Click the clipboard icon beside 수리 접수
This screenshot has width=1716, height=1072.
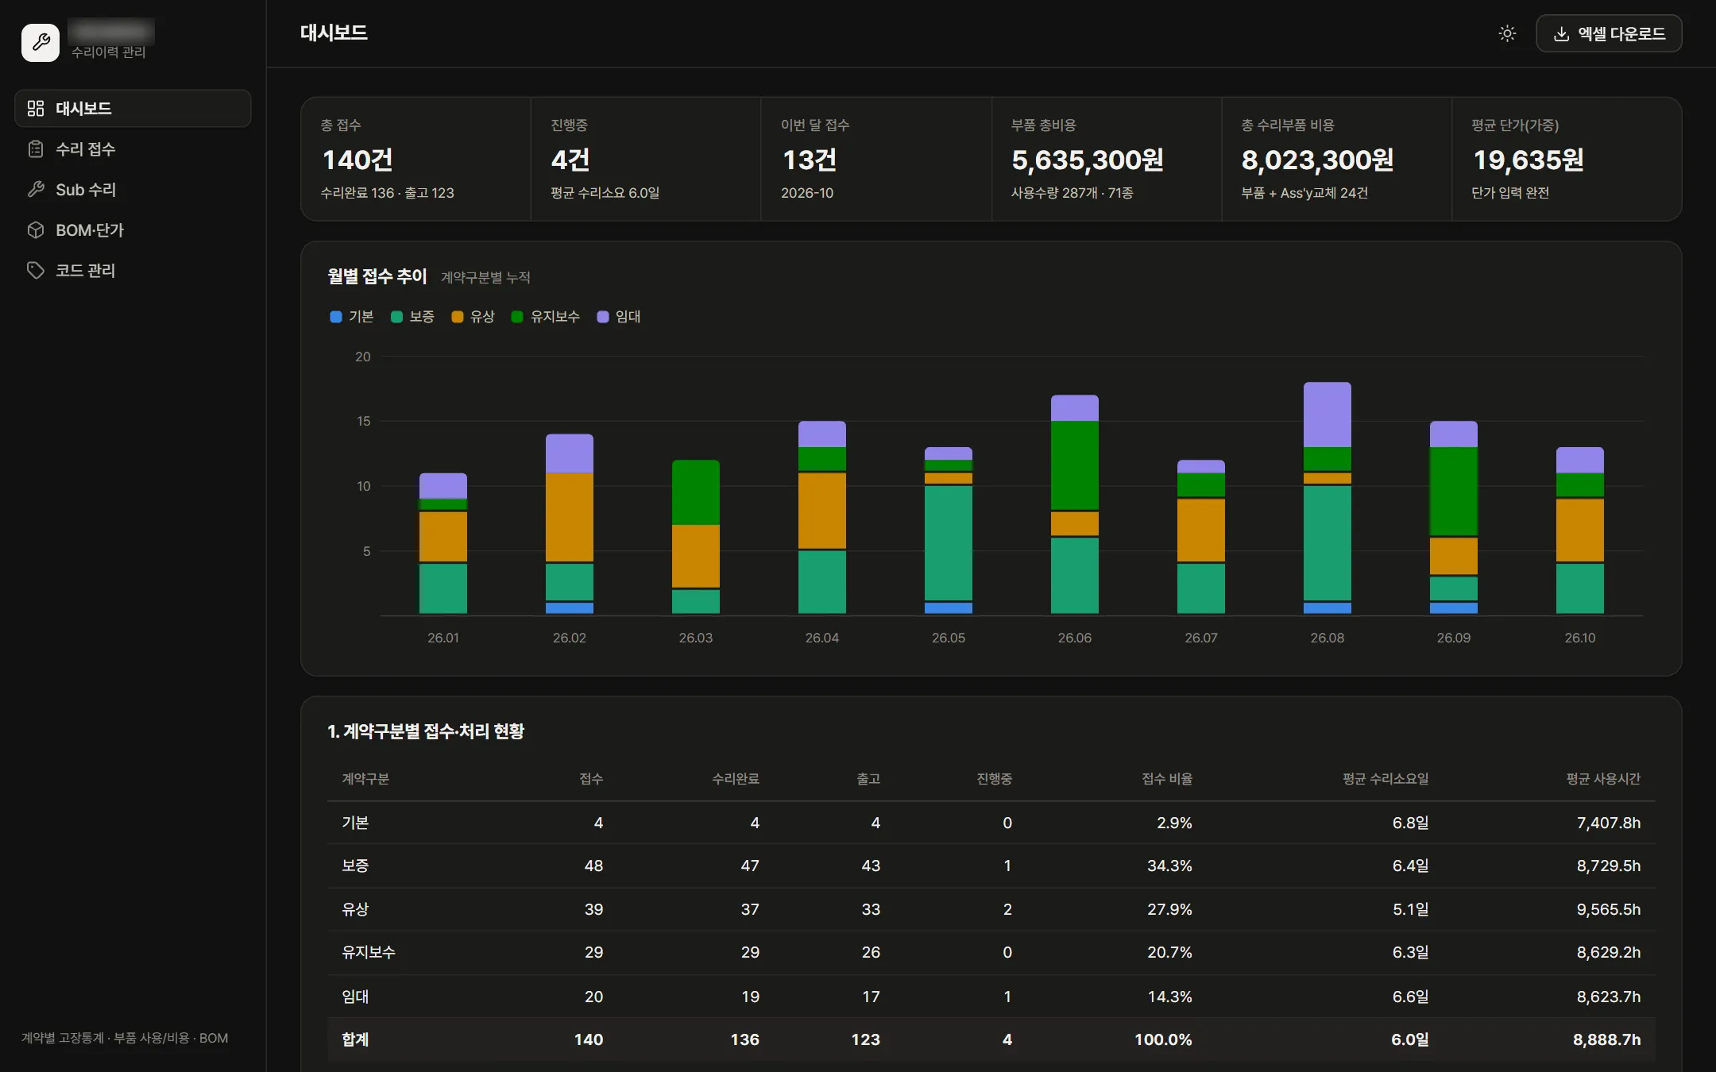(36, 149)
